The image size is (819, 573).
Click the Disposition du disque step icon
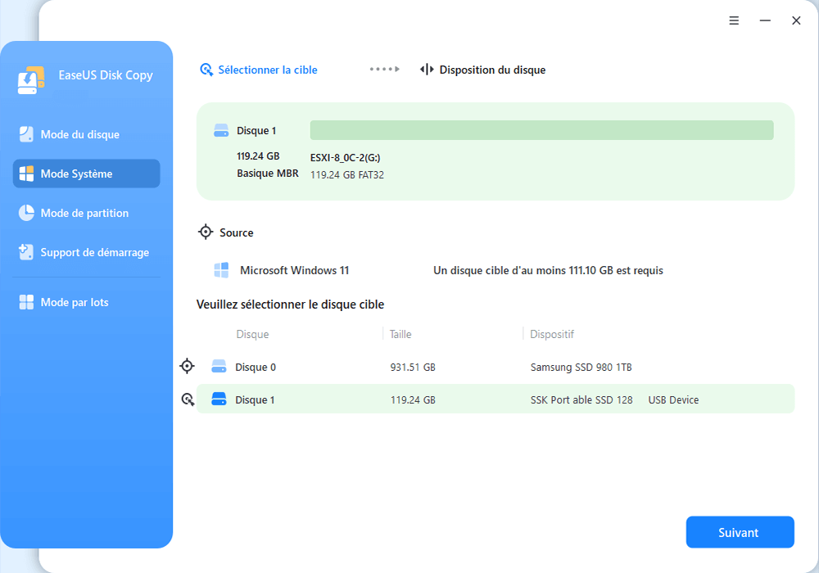[x=427, y=70]
